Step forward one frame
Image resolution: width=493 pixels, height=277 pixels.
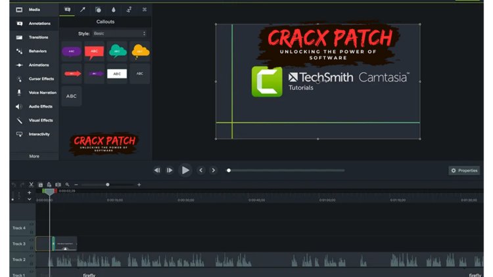170,171
